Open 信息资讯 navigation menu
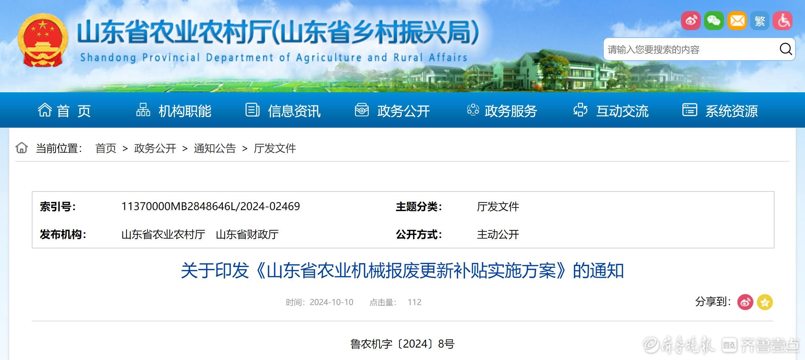 (x=294, y=111)
